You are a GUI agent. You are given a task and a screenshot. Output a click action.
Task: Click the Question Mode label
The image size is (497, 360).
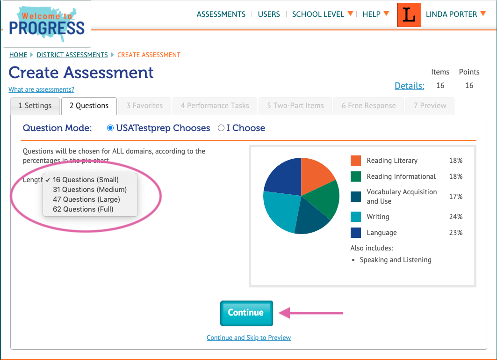[58, 128]
